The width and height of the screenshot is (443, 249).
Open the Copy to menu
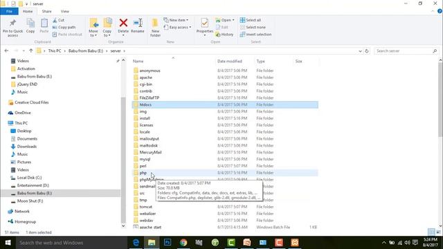(107, 28)
